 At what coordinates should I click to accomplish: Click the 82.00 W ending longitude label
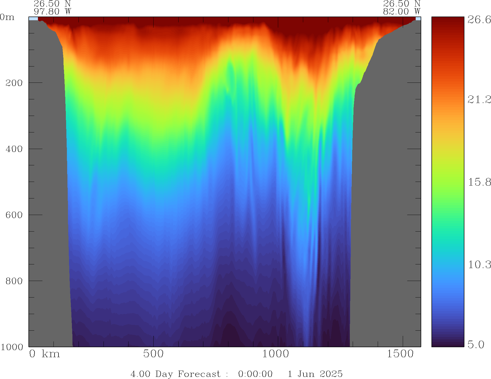(x=401, y=12)
